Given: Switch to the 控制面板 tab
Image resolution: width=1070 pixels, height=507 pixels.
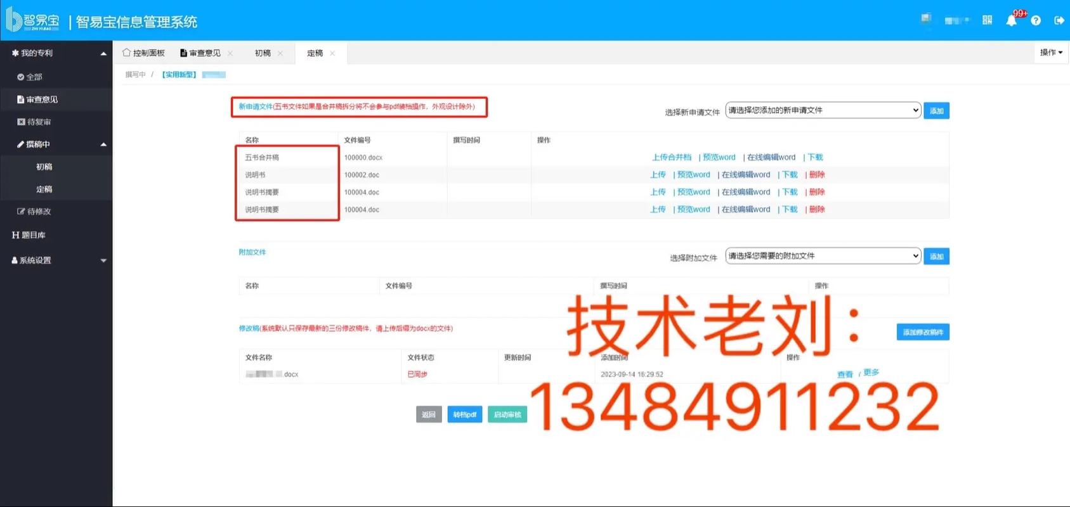Looking at the screenshot, I should pyautogui.click(x=143, y=53).
